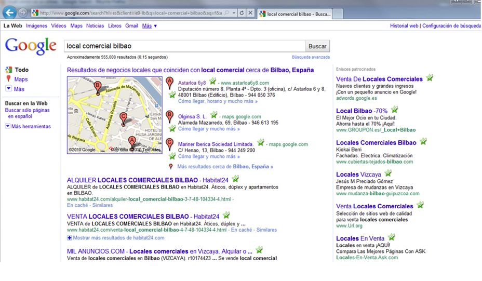Open the Más dropdown in top navigation

coord(150,26)
